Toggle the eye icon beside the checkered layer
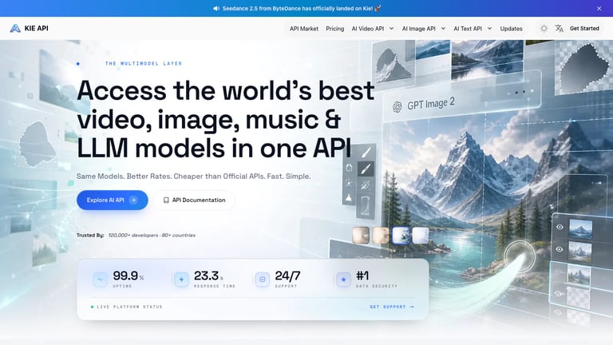The width and height of the screenshot is (613, 345). [559, 294]
